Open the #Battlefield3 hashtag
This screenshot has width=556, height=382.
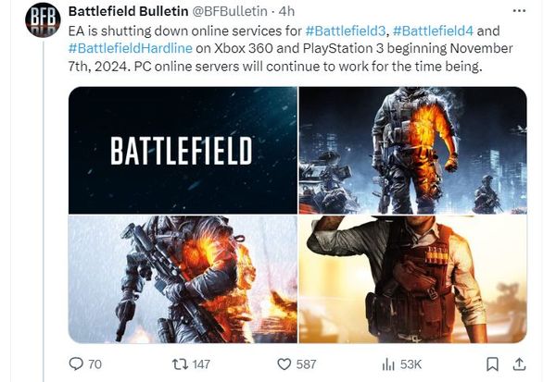345,31
